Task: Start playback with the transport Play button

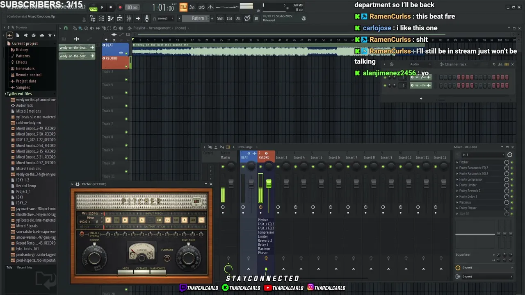Action: pos(103,7)
